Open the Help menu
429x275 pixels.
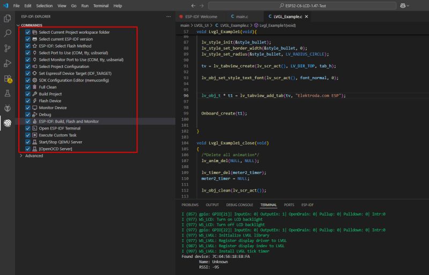tap(117, 6)
